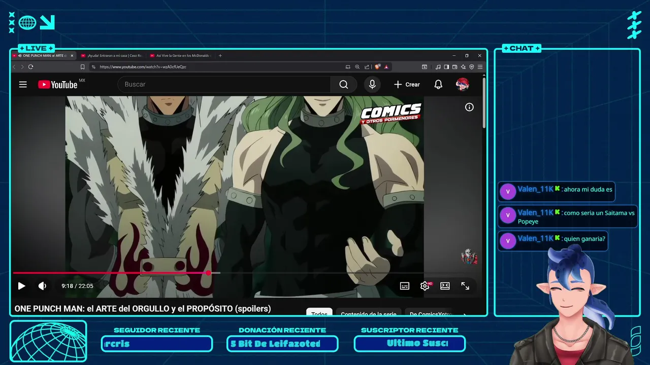Screen dimensions: 650x365
Task: Click the install/cast screen icon in address bar
Action: [x=348, y=67]
